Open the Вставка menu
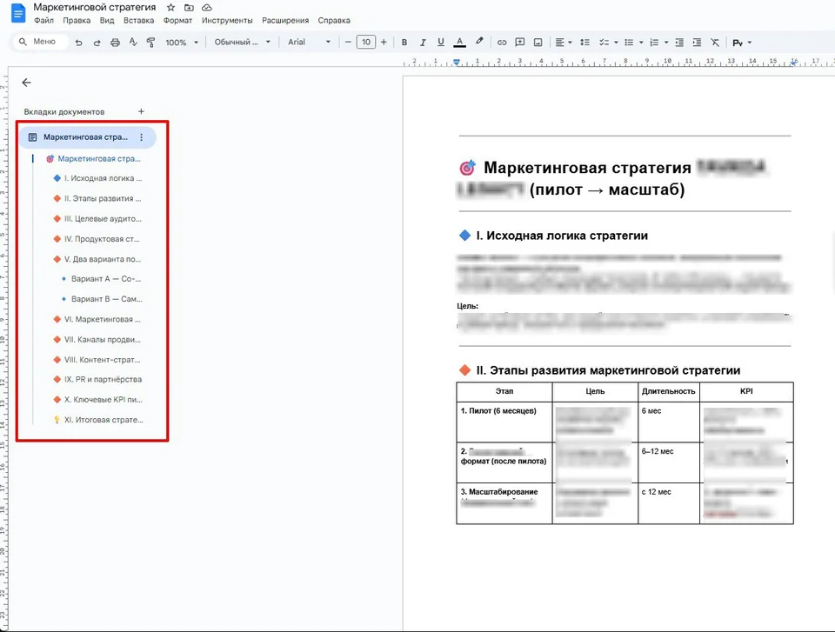The image size is (835, 632). click(138, 20)
